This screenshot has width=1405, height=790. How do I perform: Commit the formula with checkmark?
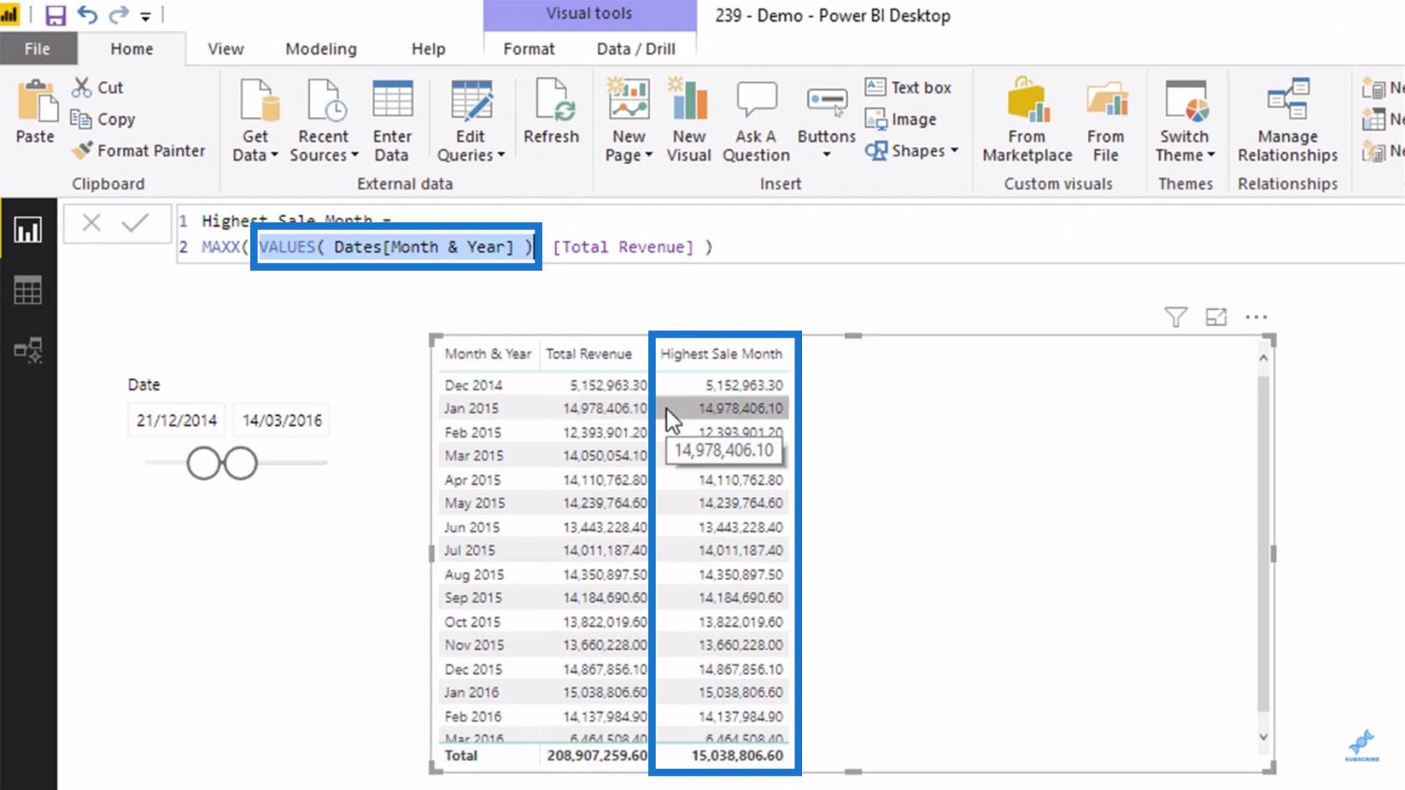tap(135, 222)
